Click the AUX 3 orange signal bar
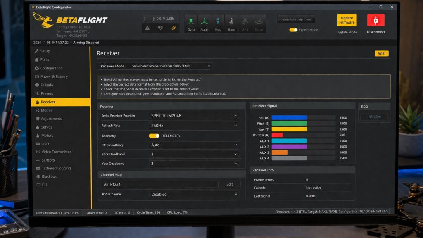The width and height of the screenshot is (423, 238). coord(280,152)
